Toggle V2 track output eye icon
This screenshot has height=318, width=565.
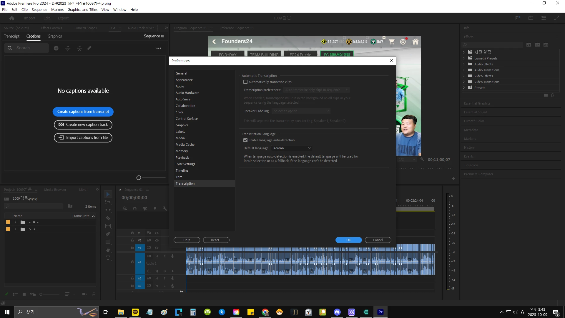(x=157, y=240)
